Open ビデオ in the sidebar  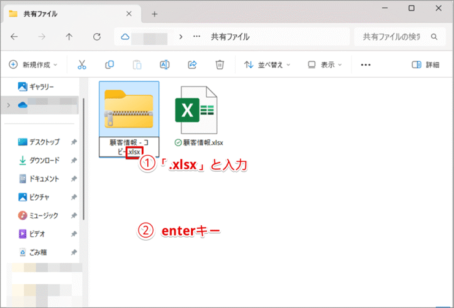point(32,234)
